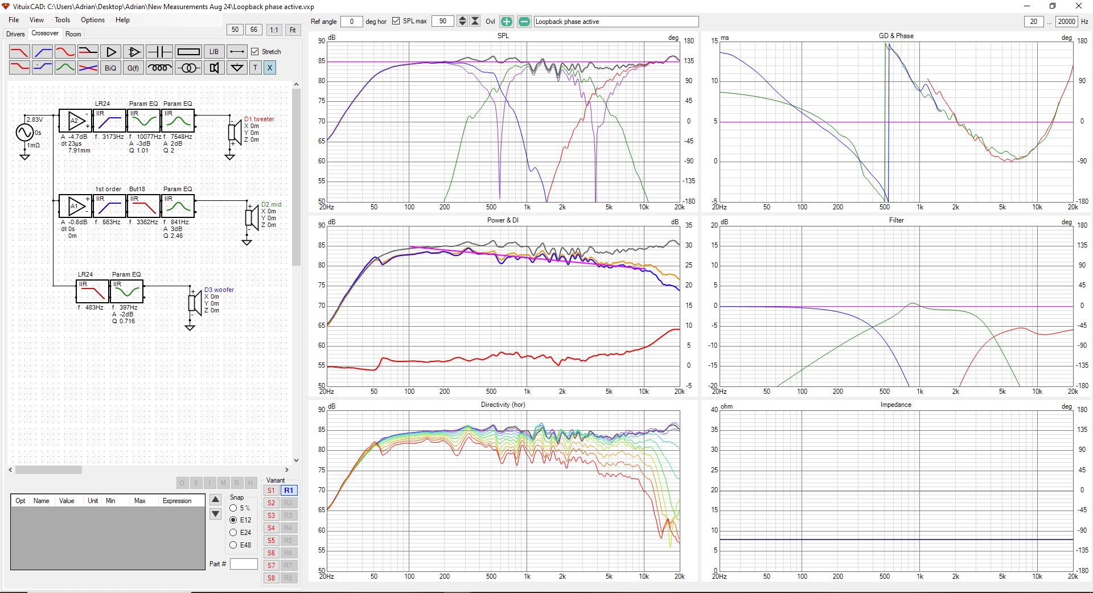The height and width of the screenshot is (593, 1093).
Task: Open the View menu
Action: click(x=36, y=20)
